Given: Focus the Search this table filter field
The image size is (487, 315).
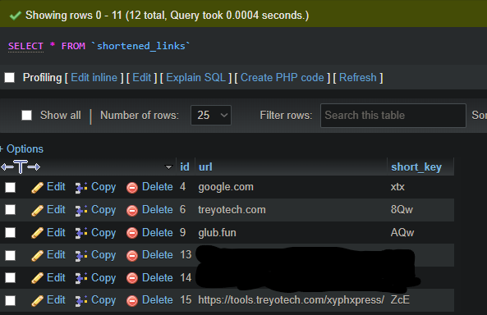Looking at the screenshot, I should coord(393,116).
